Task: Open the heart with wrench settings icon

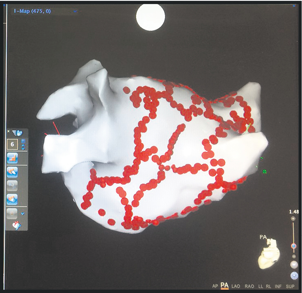Action: tap(17, 226)
